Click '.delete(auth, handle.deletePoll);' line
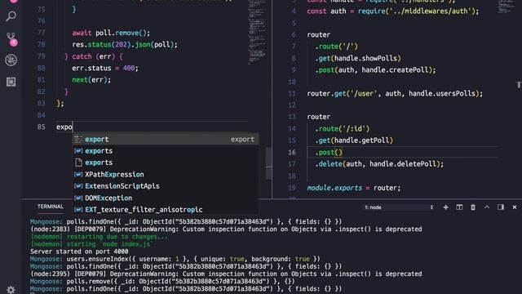Image resolution: width=522 pixels, height=294 pixels. 379,164
